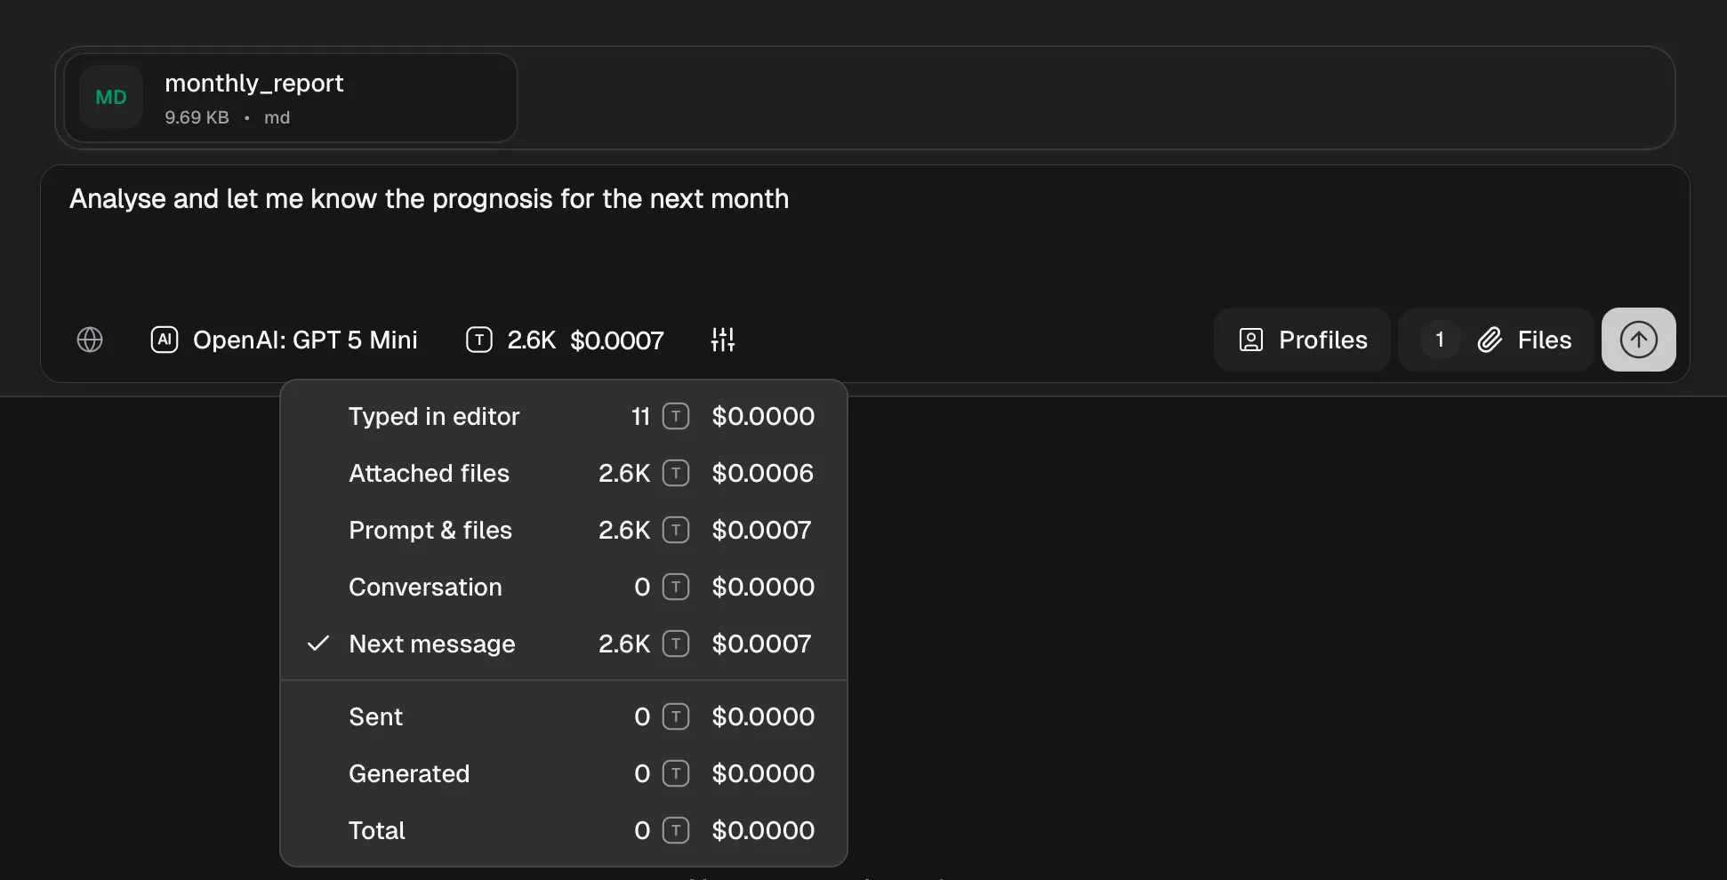1727x880 pixels.
Task: Toggle the 2.6K $0.0007 token cost dropdown
Action: pyautogui.click(x=585, y=340)
